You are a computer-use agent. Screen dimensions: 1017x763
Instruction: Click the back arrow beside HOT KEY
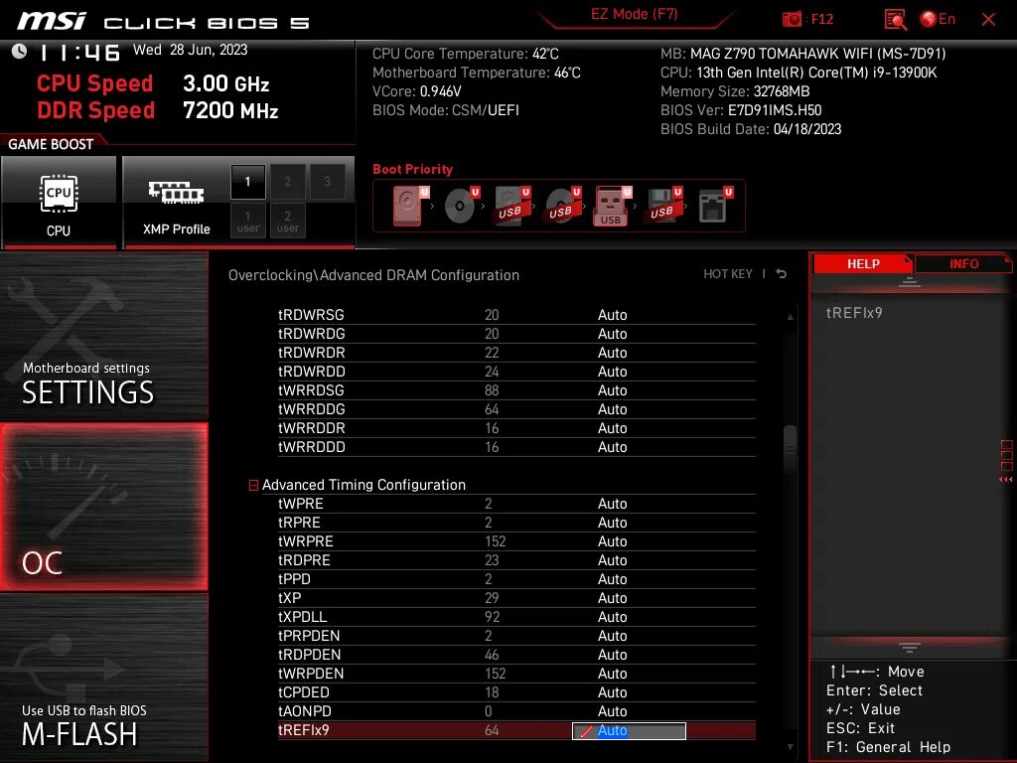click(x=782, y=274)
